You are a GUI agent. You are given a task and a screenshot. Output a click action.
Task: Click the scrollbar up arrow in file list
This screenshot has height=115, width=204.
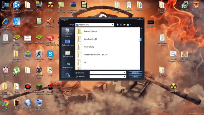(x=141, y=28)
